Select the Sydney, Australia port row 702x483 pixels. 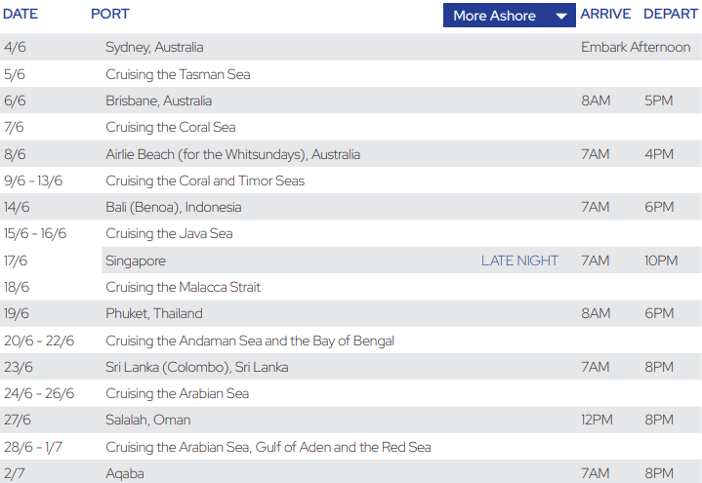[x=154, y=47]
